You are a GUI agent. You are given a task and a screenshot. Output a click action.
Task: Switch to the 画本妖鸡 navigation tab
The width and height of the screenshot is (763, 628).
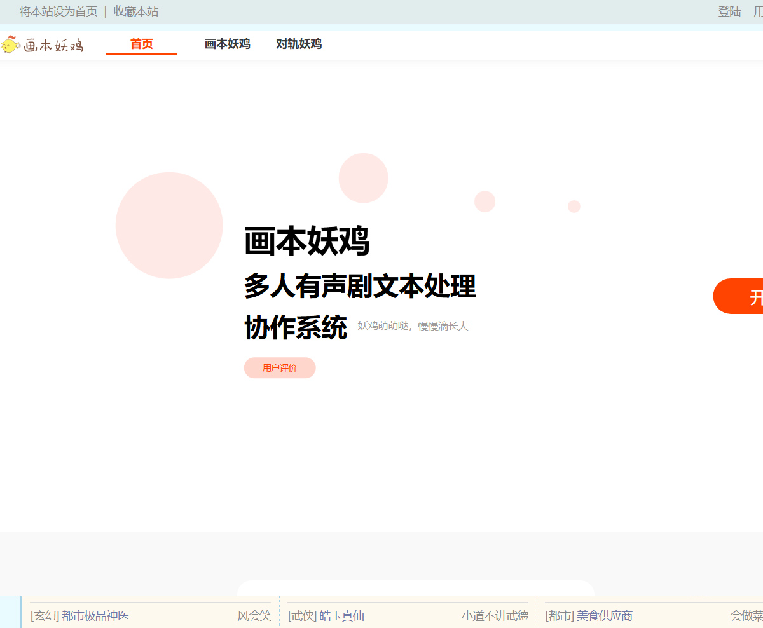[227, 44]
